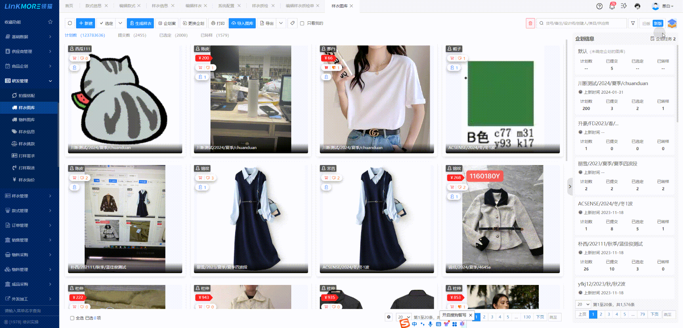Open the dropdown arrow next to 选定

pyautogui.click(x=120, y=23)
